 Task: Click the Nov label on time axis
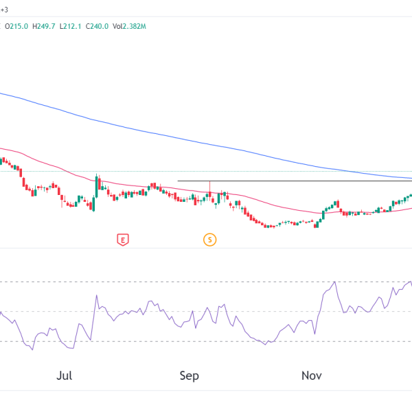point(312,376)
